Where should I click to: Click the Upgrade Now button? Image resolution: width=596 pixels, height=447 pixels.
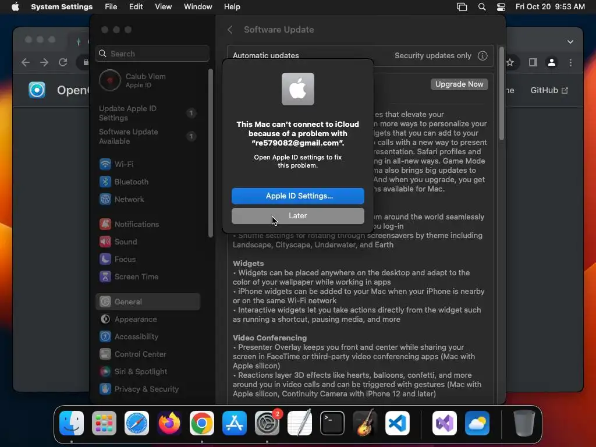459,84
